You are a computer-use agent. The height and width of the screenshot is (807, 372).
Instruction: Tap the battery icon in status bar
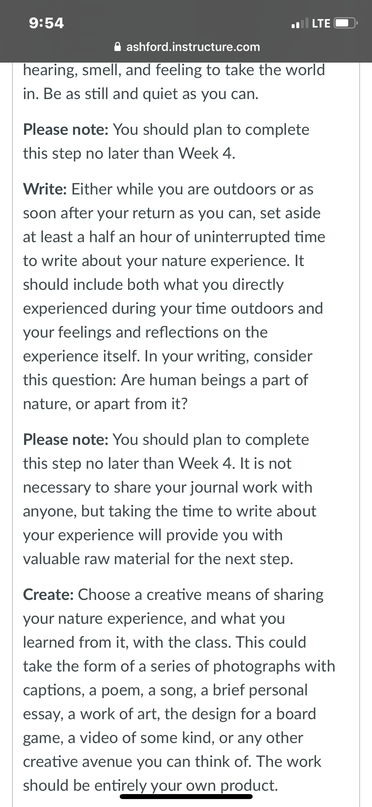click(x=345, y=24)
